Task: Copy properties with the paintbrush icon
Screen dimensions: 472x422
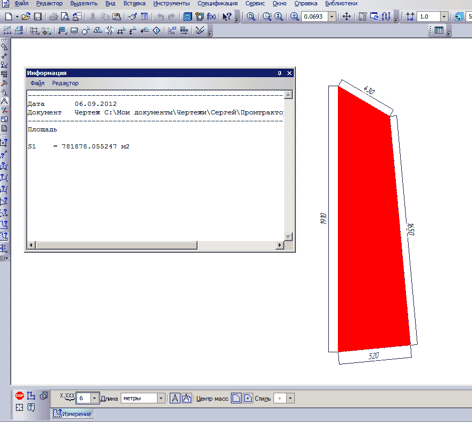Action: 133,16
